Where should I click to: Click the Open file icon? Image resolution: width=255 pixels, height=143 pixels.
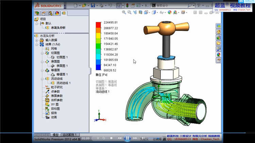pyautogui.click(x=84, y=5)
